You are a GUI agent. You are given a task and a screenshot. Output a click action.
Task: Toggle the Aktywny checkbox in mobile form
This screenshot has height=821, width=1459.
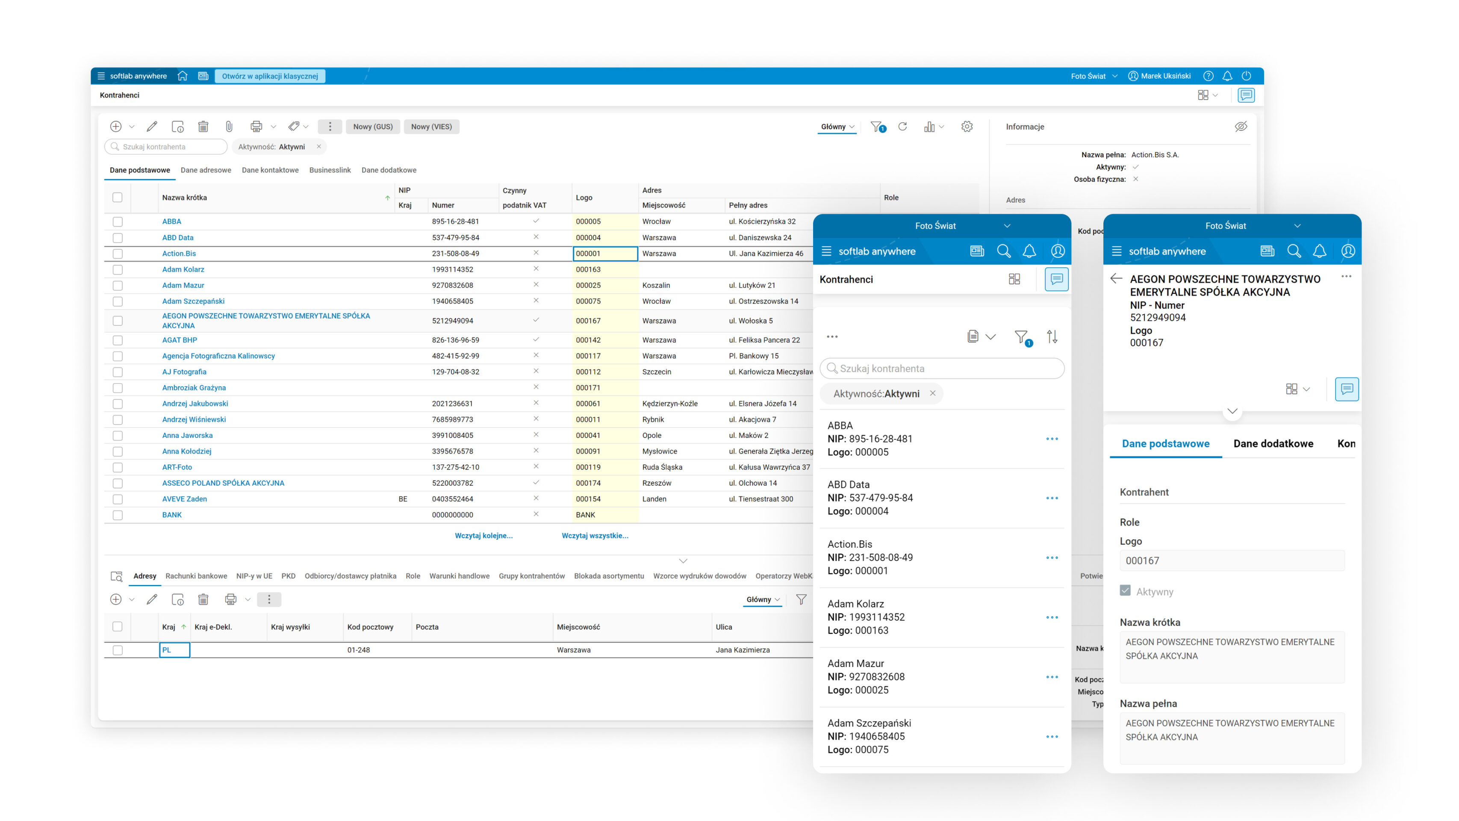tap(1126, 591)
